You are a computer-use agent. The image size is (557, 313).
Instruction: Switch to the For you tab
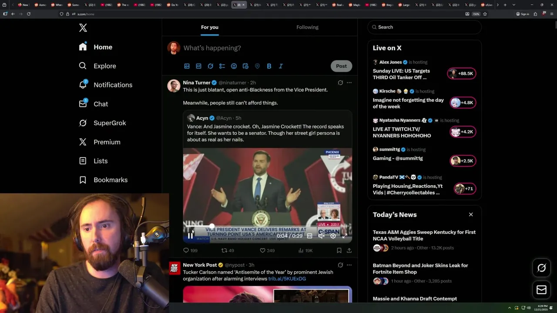[x=210, y=27]
